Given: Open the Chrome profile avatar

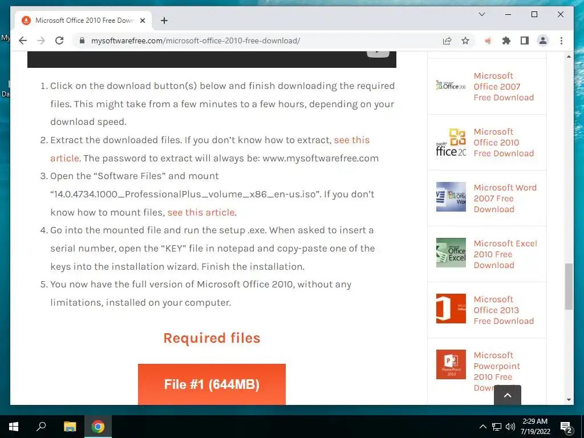Looking at the screenshot, I should coord(543,40).
